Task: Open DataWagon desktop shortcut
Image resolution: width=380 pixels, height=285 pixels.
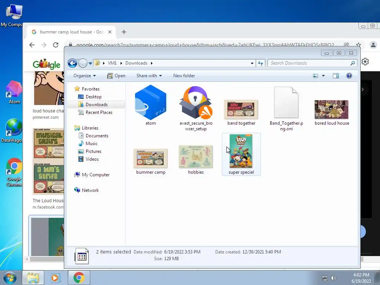Action: point(12,130)
